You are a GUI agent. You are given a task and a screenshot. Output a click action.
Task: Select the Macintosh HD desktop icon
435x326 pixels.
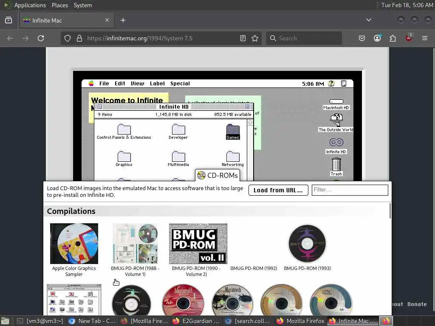point(336,104)
